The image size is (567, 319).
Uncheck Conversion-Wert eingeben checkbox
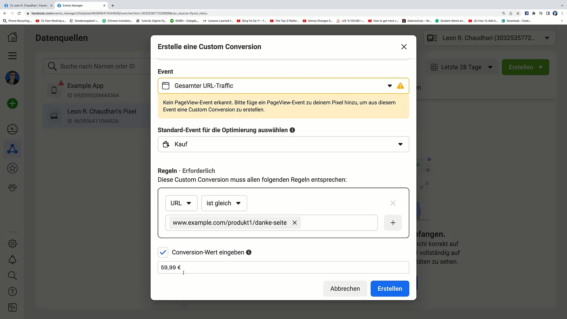point(163,253)
